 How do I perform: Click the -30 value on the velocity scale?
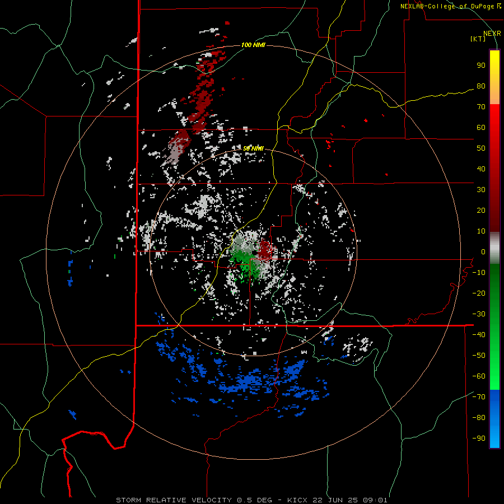pyautogui.click(x=479, y=314)
